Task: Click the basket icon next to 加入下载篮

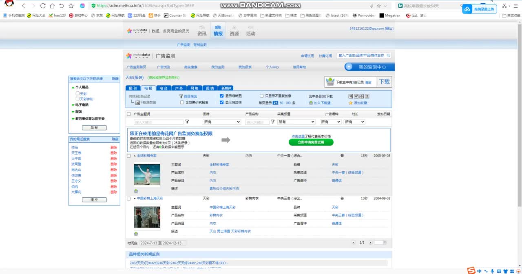Action: point(311,103)
